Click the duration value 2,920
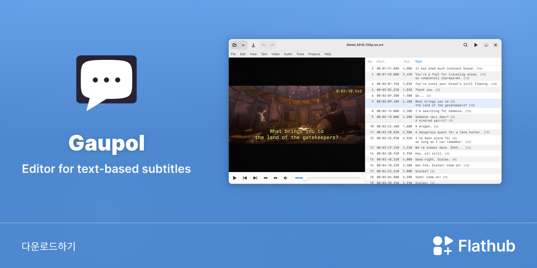The image size is (537, 268). pos(407,138)
